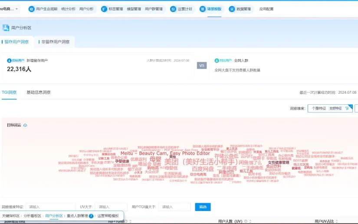The image size is (358, 224).
Task: Click the 策 round icon before 场景模板
Action: coord(203,9)
